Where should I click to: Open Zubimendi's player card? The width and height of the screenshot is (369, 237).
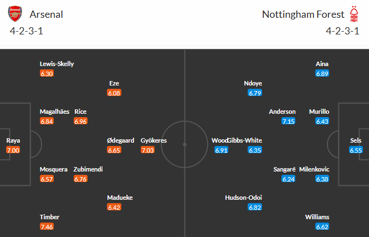point(88,169)
